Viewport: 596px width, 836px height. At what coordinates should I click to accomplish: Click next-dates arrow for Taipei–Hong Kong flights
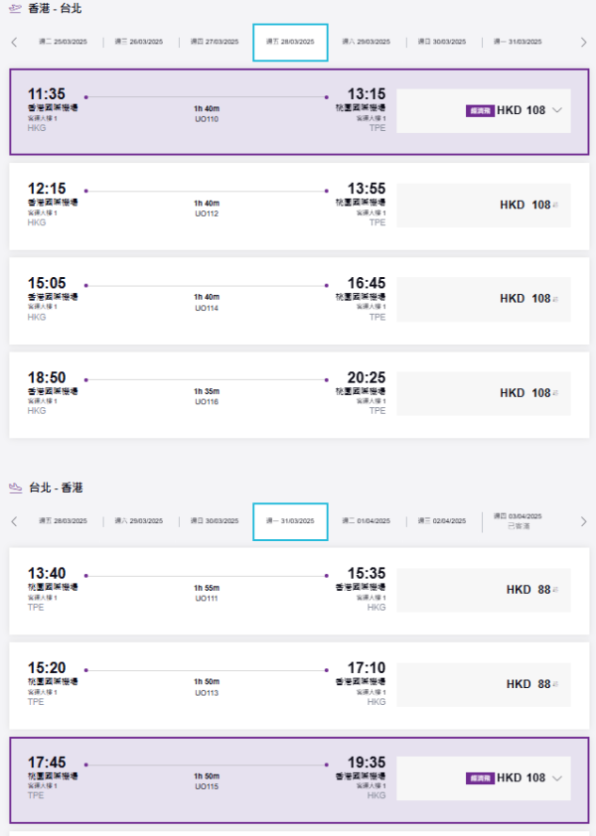583,521
